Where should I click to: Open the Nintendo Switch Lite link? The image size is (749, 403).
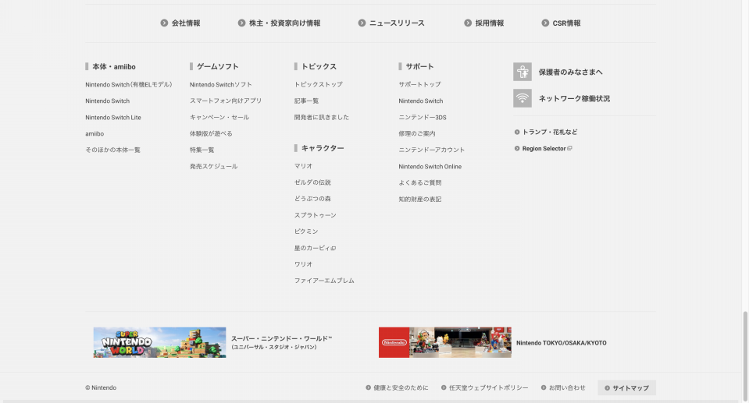tap(113, 118)
